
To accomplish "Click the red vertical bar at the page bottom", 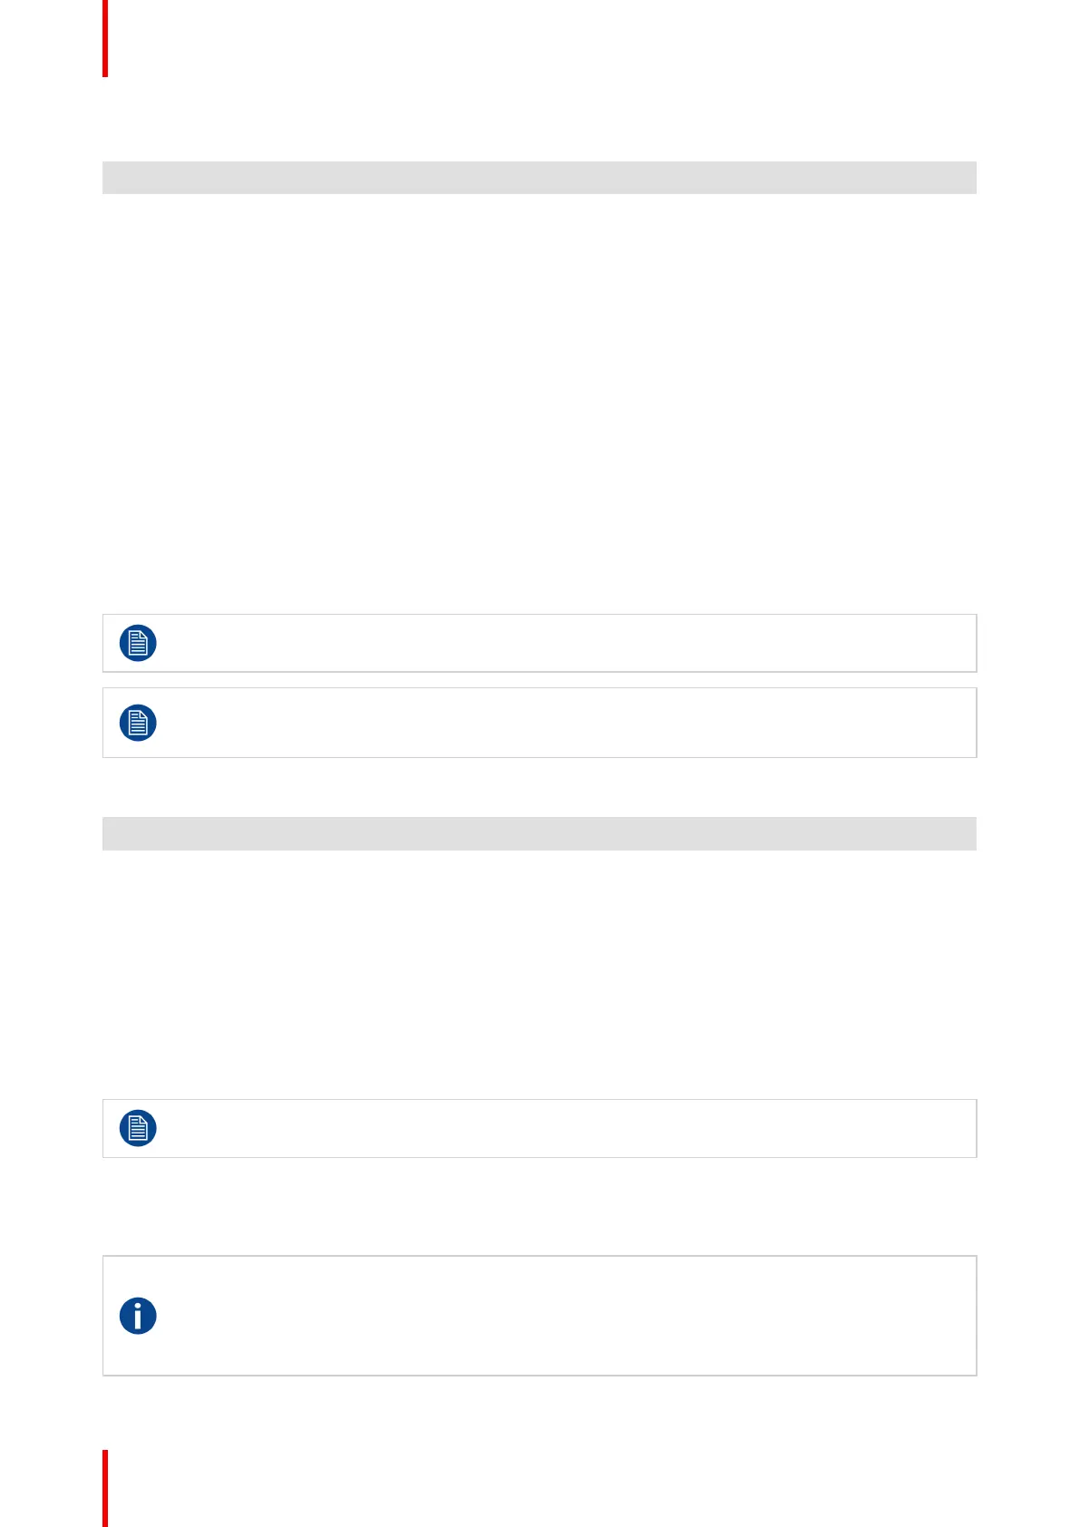I will [105, 1488].
